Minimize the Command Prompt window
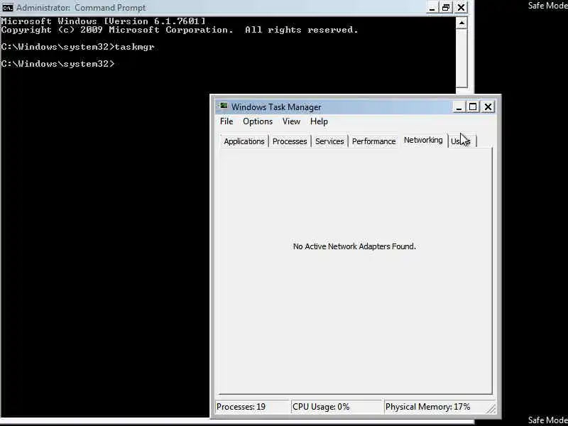The width and height of the screenshot is (568, 426). (x=432, y=8)
